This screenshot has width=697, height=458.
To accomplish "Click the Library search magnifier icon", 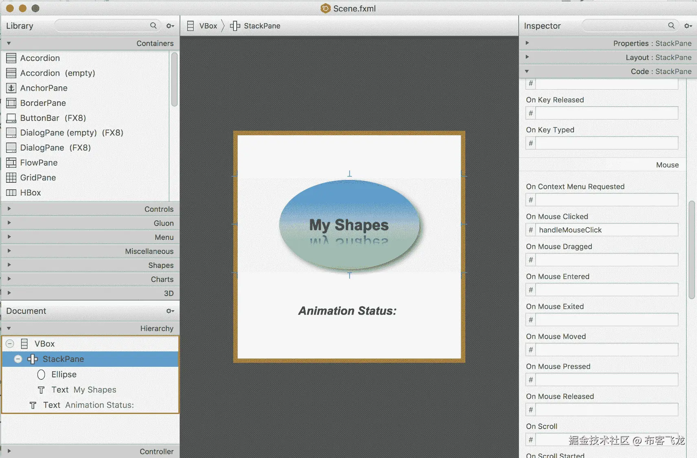I will click(153, 26).
